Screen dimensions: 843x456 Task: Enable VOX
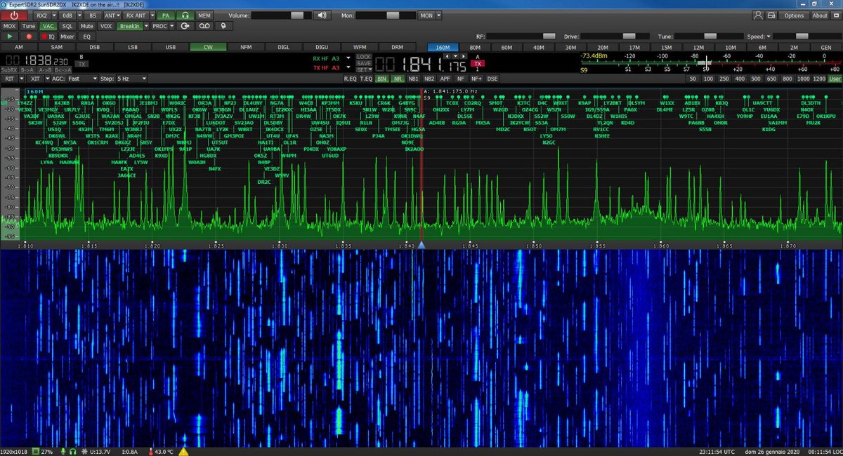coord(106,26)
